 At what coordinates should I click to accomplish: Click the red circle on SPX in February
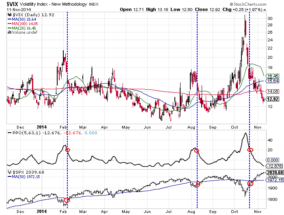pos(67,200)
